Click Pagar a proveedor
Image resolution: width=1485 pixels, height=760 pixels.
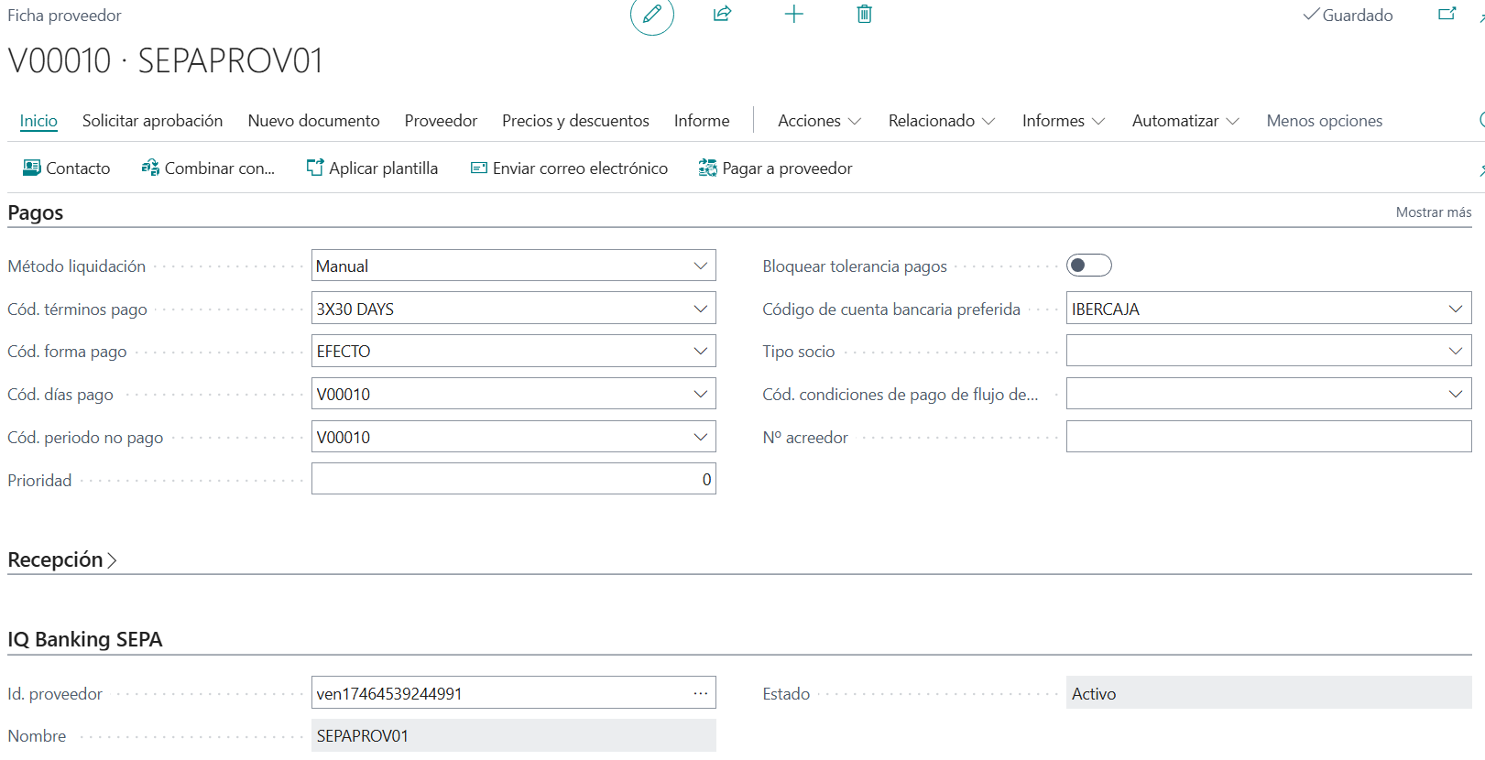(x=775, y=168)
